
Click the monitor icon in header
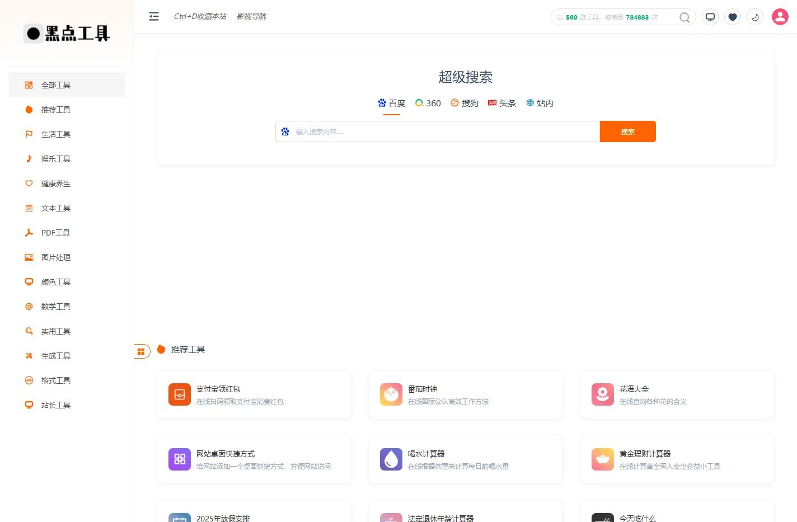pyautogui.click(x=710, y=17)
